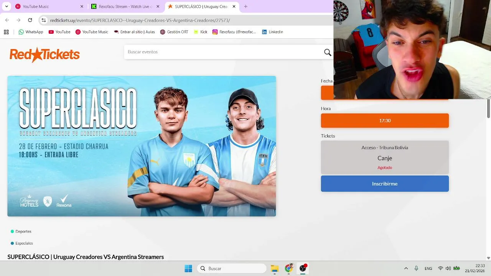Image resolution: width=491 pixels, height=276 pixels.
Task: Click the search magnifier icon
Action: pyautogui.click(x=328, y=52)
